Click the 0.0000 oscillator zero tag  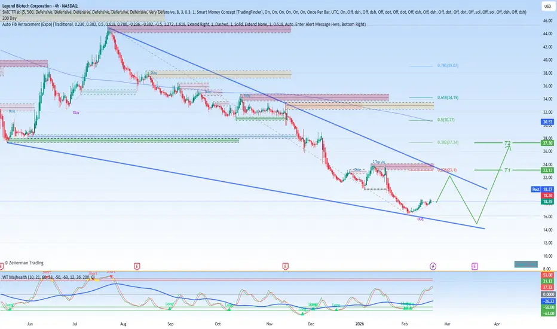(x=547, y=294)
